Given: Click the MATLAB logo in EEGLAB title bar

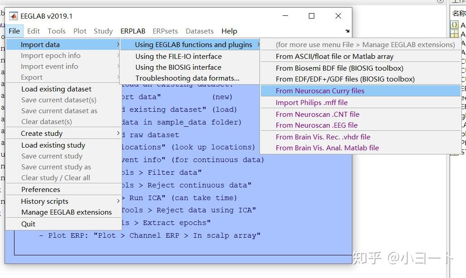Looking at the screenshot, I should coord(13,16).
